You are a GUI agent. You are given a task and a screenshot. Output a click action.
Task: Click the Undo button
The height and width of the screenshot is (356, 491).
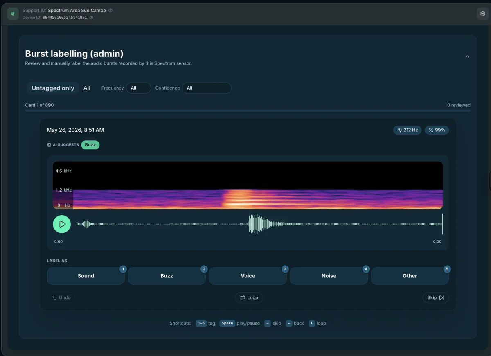(x=61, y=297)
